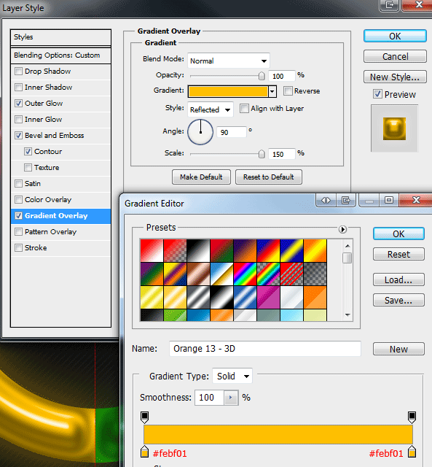This screenshot has height=467, width=432.
Task: Click the double-arrow icon in Gradient Editor title bar
Action: (326, 201)
